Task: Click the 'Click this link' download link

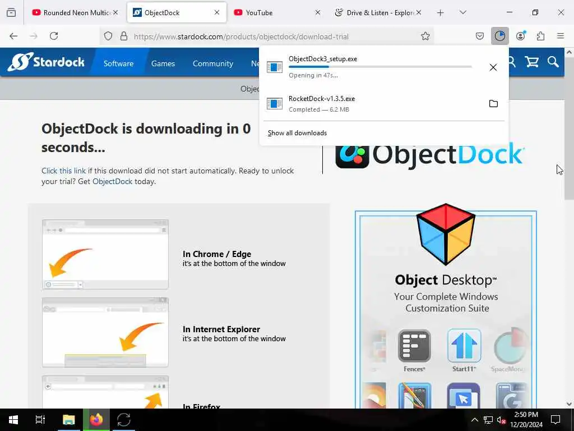Action: 63,171
